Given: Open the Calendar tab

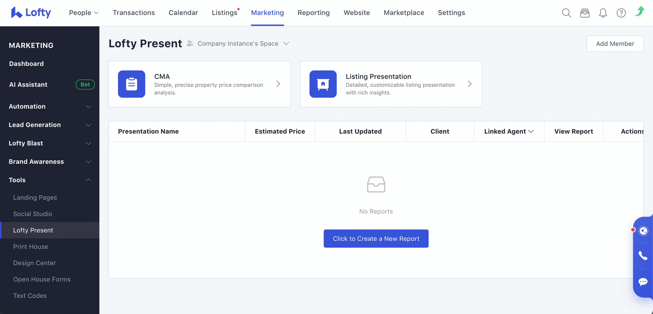Looking at the screenshot, I should 183,13.
